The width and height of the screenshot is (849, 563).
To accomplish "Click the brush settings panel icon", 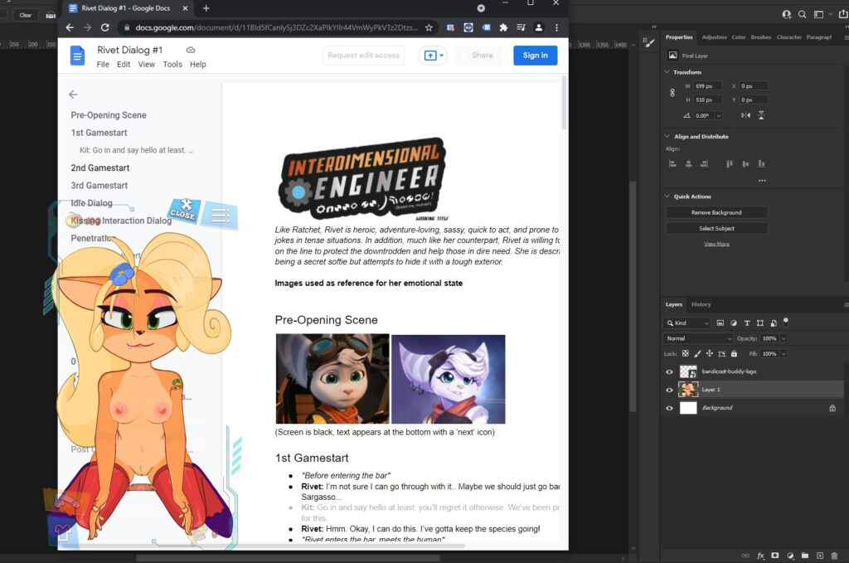I will click(x=648, y=42).
